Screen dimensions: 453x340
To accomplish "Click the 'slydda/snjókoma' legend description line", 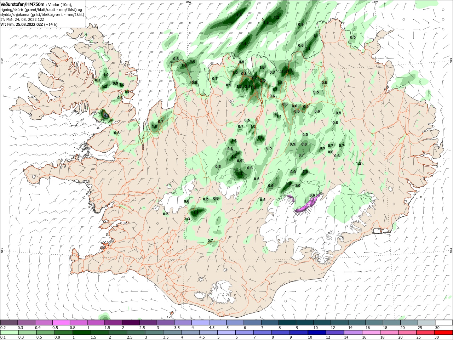I will click(42, 15).
